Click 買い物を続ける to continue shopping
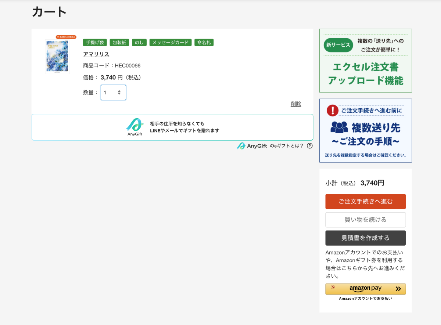Viewport: 441px width, 325px height. [x=365, y=220]
